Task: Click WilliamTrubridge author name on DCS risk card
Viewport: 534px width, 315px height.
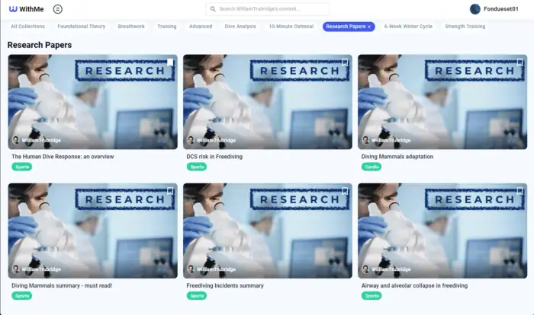Action: (x=216, y=140)
